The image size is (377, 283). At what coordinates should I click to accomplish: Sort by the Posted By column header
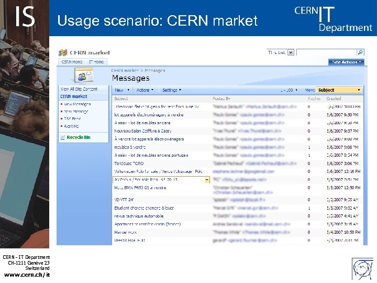click(221, 99)
